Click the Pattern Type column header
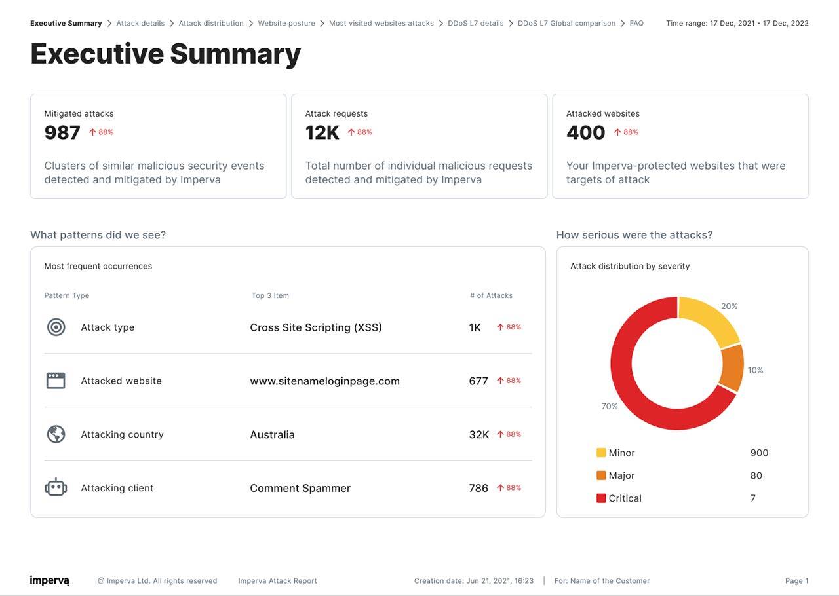This screenshot has width=839, height=596. pyautogui.click(x=67, y=295)
